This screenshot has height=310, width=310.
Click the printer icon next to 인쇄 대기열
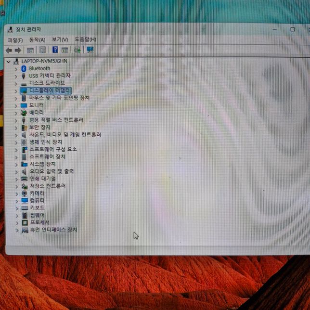click(24, 179)
